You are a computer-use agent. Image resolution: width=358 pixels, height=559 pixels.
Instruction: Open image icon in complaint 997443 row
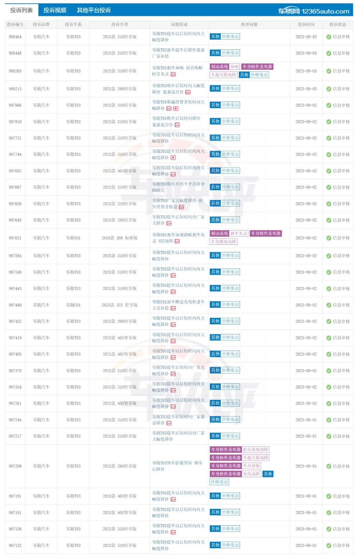point(173,292)
